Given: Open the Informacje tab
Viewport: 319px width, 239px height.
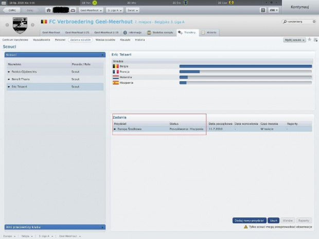Looking at the screenshot, I should click(x=133, y=32).
